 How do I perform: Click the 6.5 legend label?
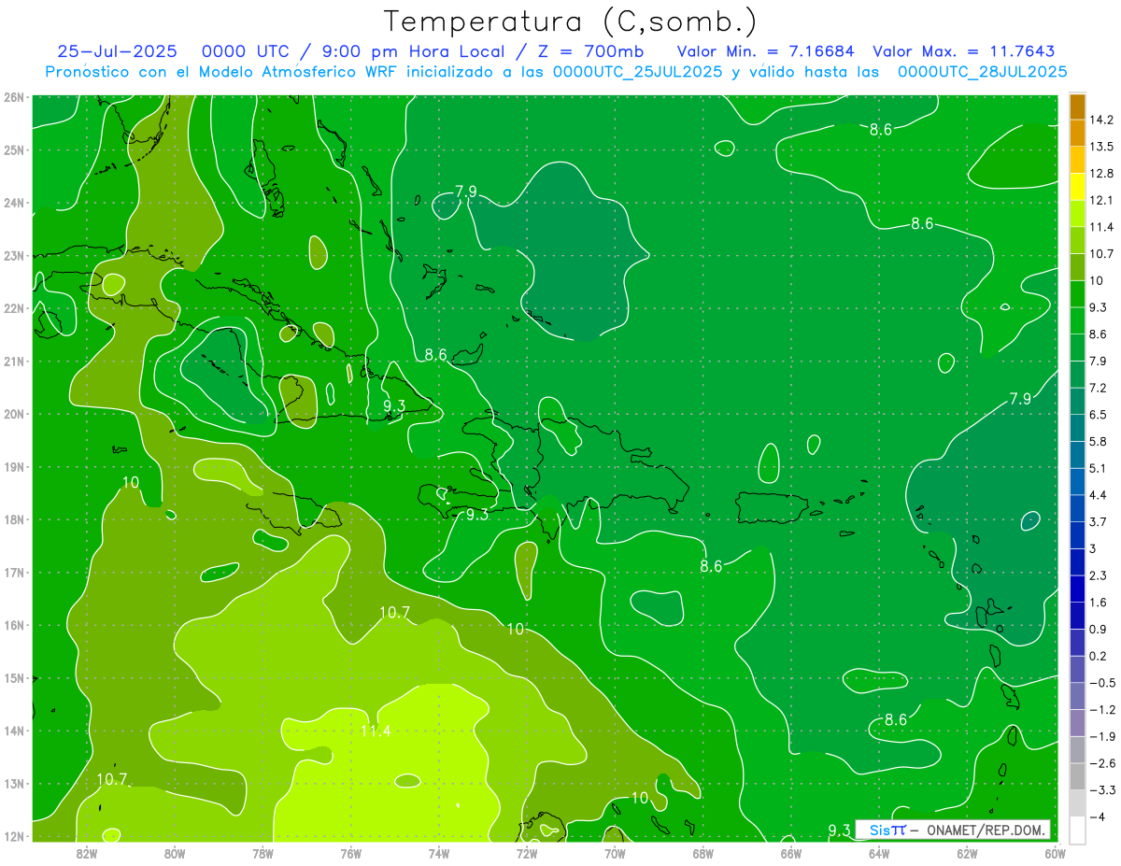click(x=1098, y=415)
